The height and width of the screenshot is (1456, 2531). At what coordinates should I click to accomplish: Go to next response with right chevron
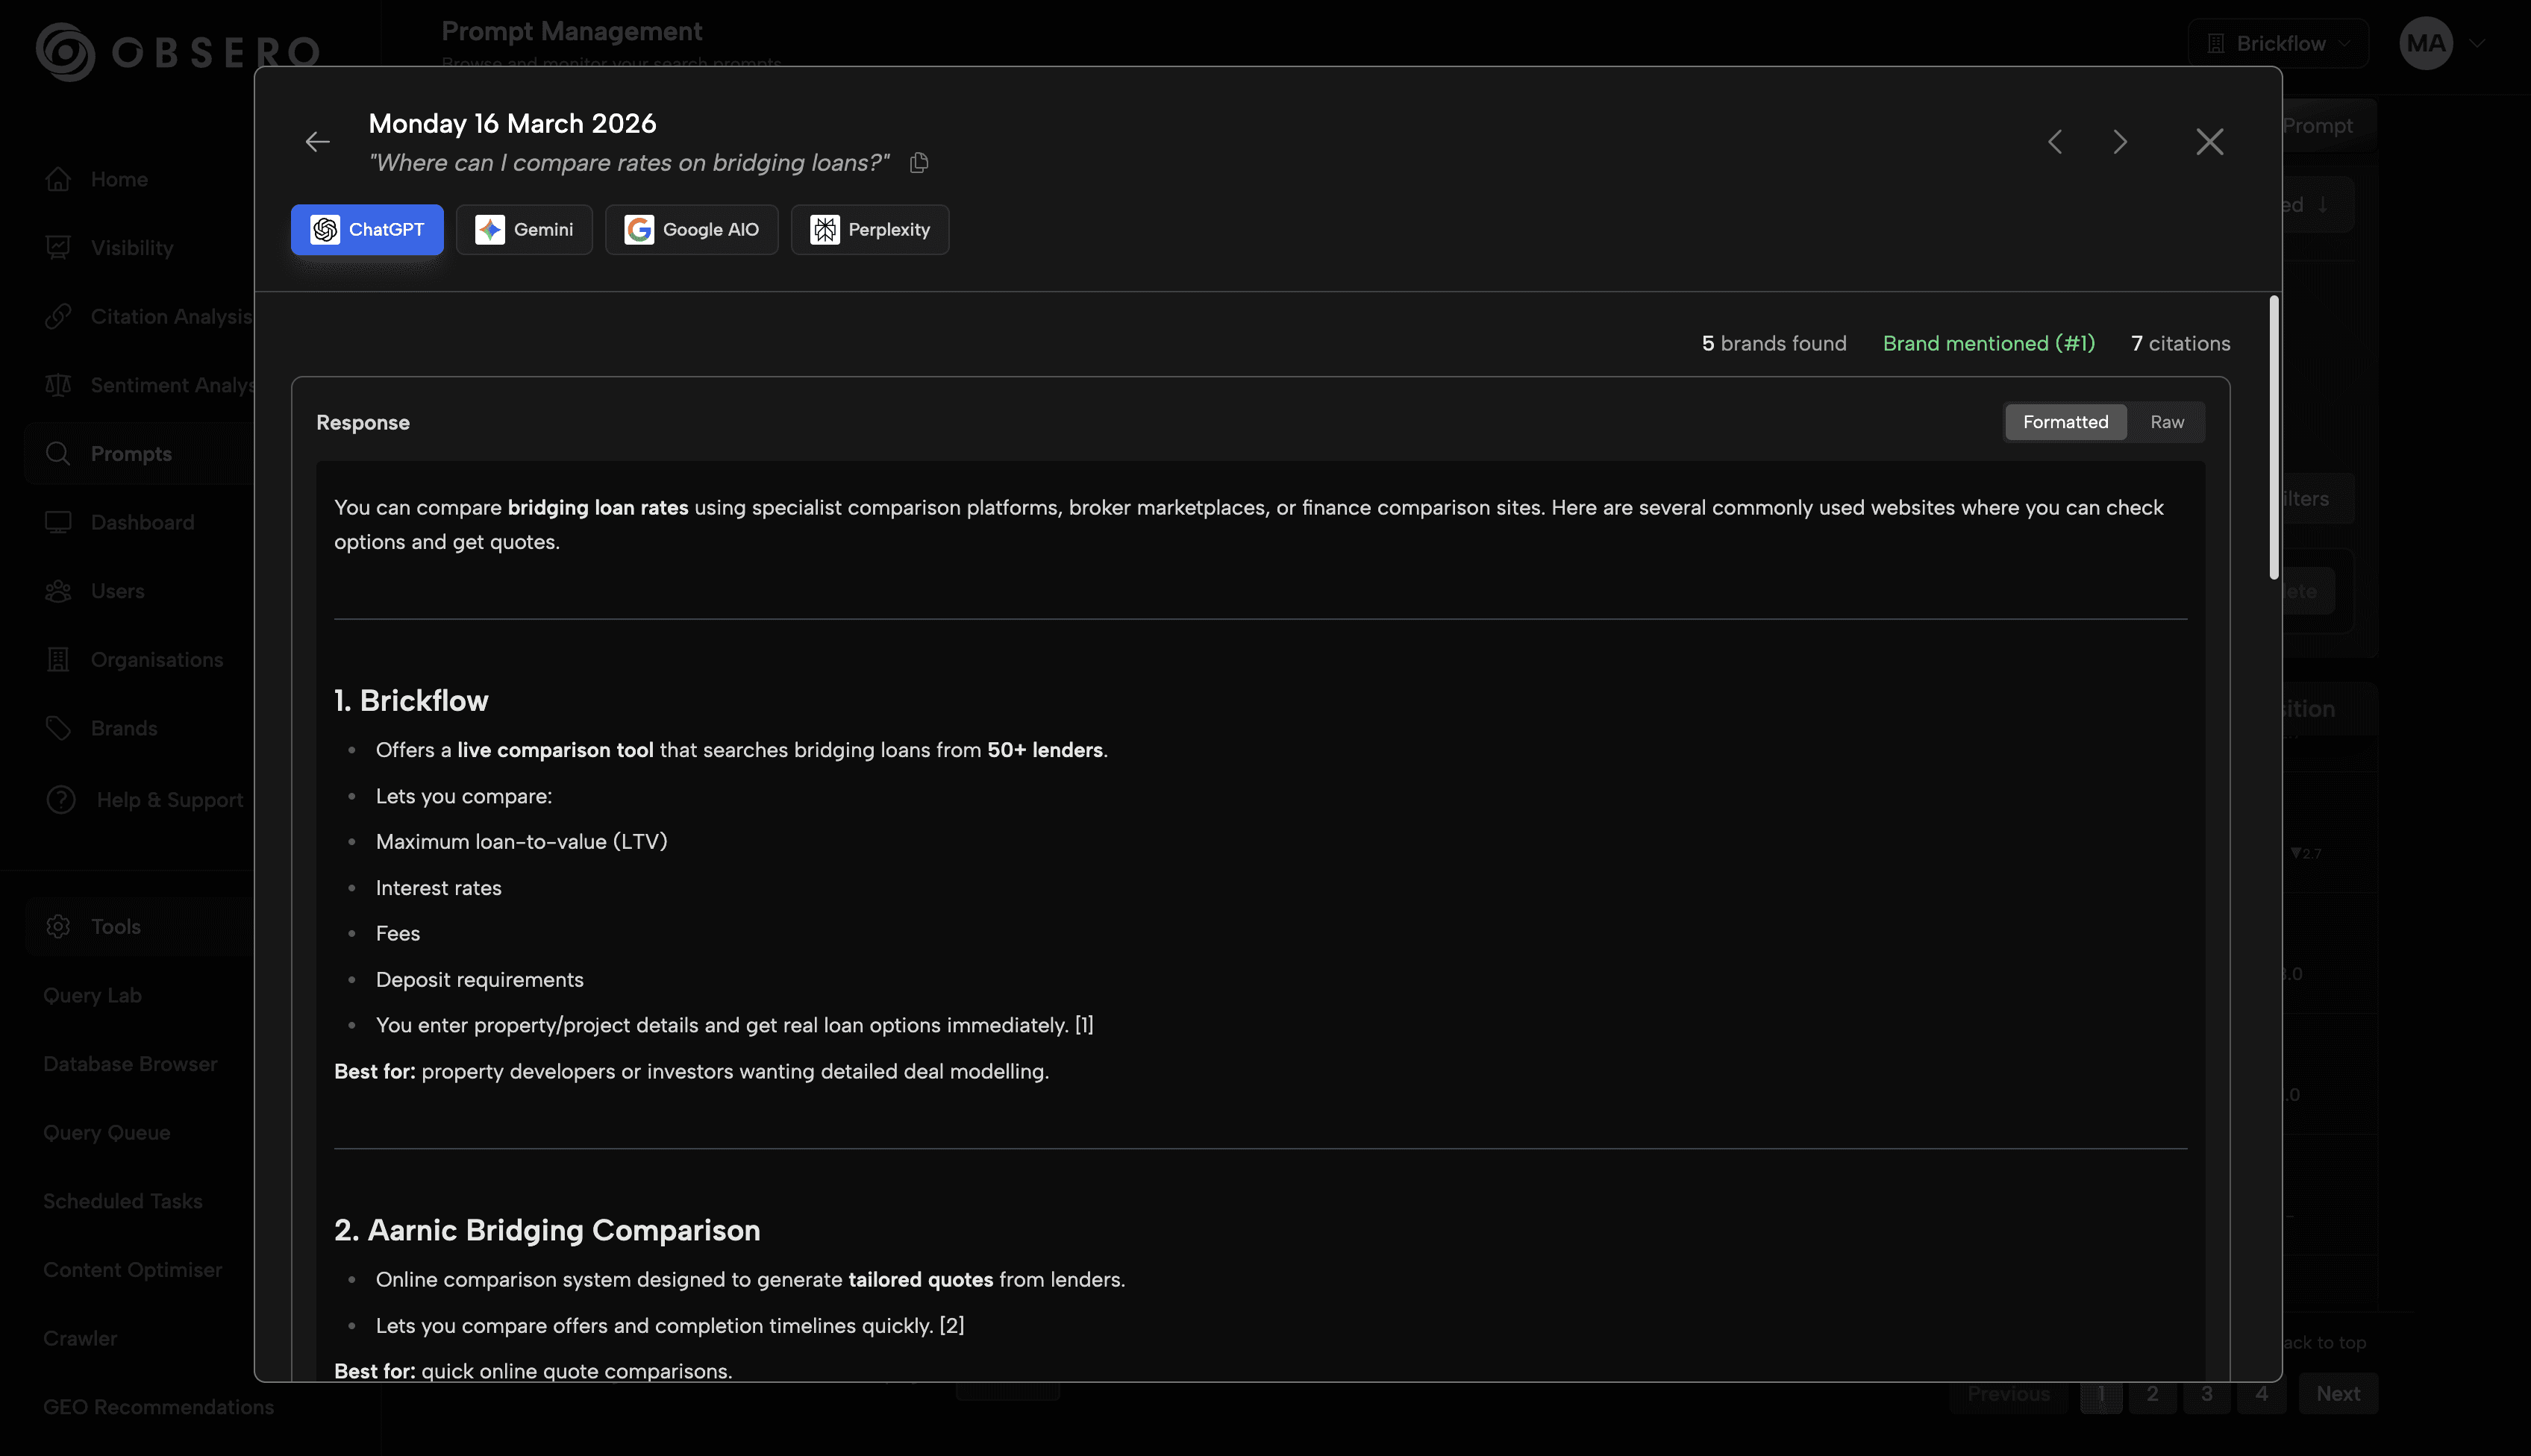(2120, 142)
